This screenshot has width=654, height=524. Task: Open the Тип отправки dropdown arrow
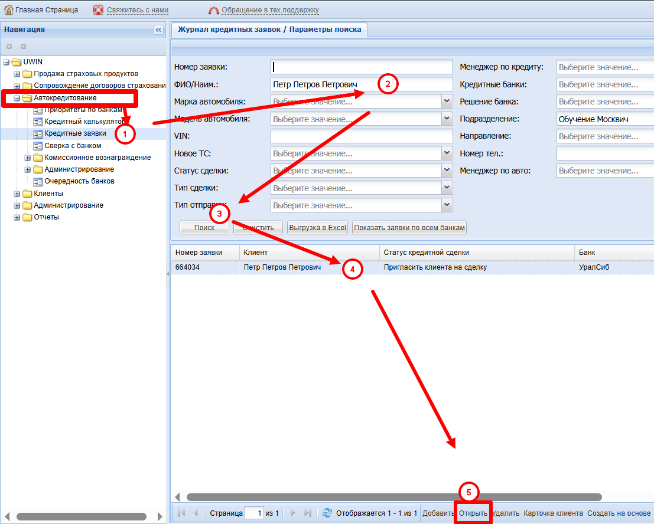pos(447,205)
